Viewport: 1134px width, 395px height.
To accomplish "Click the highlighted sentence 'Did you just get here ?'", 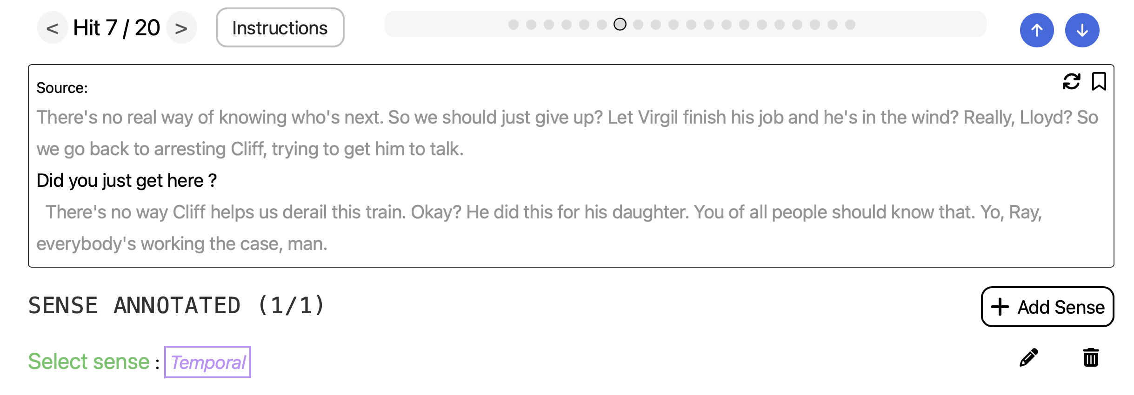I will tap(127, 180).
